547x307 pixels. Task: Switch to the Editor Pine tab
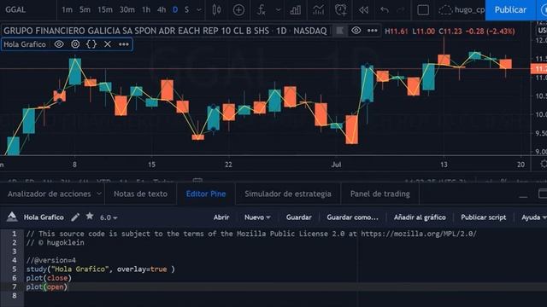(206, 194)
